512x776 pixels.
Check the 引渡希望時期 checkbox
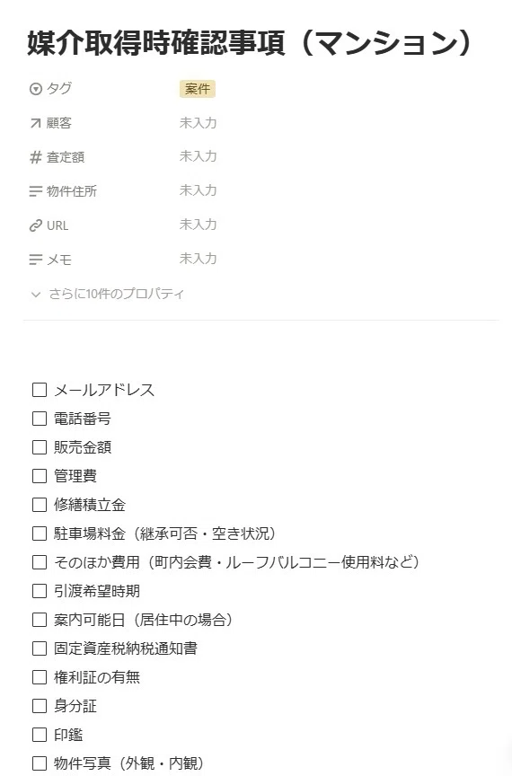(x=40, y=591)
